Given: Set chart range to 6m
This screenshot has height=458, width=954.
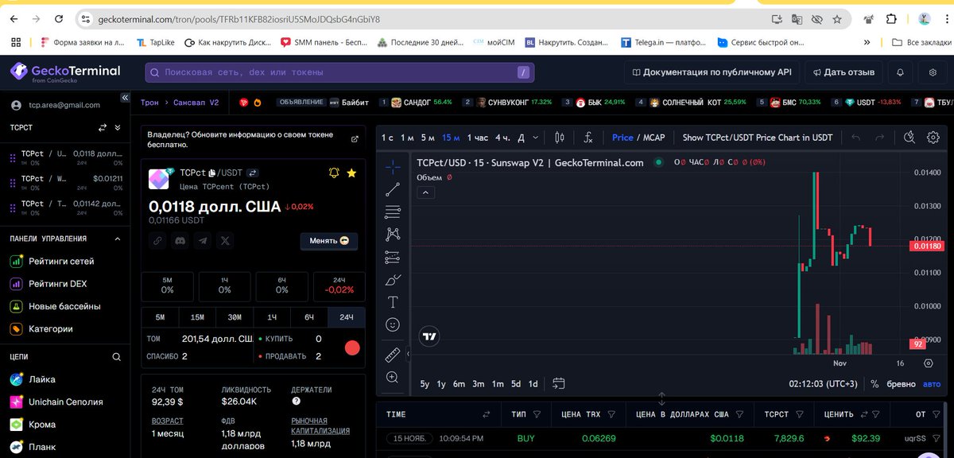Looking at the screenshot, I should coord(459,384).
